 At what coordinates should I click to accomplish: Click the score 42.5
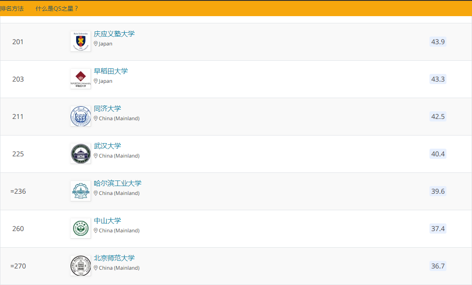pyautogui.click(x=438, y=116)
